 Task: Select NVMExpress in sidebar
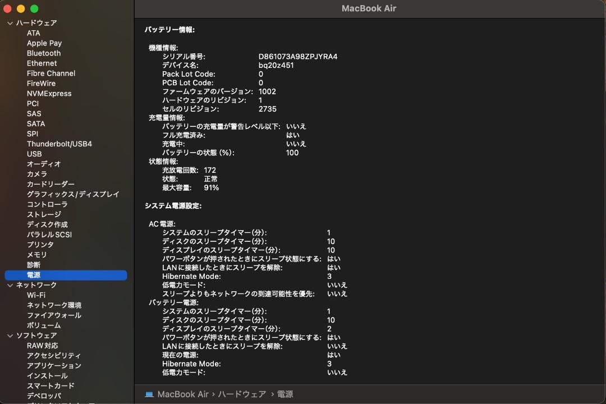(49, 94)
